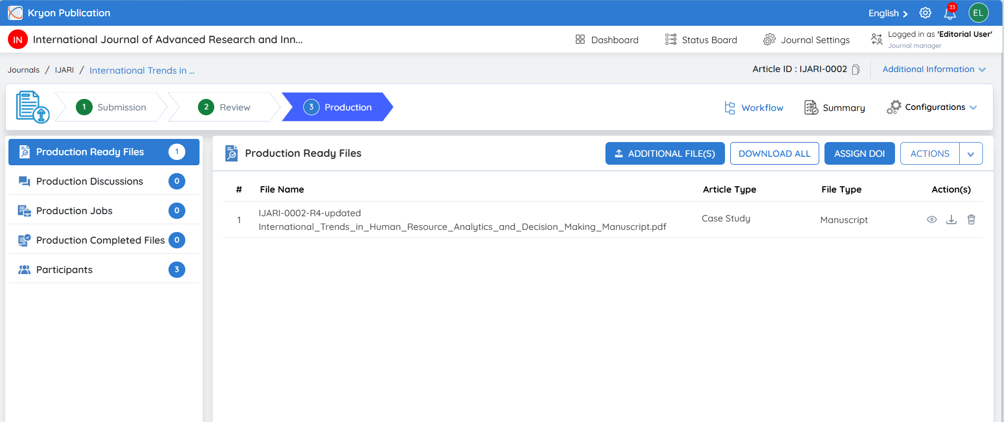Click the International Trends in breadcrumb

pos(142,71)
